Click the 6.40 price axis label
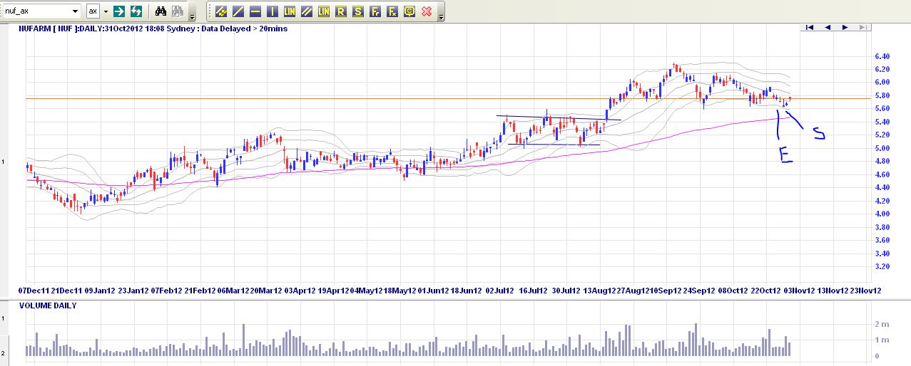This screenshot has height=366, width=911. coord(882,56)
